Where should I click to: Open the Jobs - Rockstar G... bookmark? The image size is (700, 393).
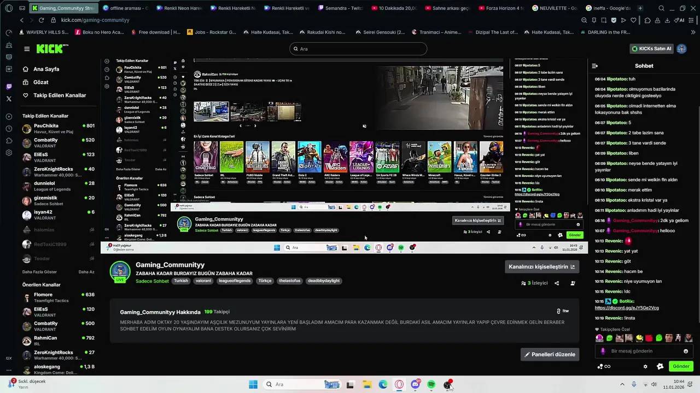coord(212,32)
